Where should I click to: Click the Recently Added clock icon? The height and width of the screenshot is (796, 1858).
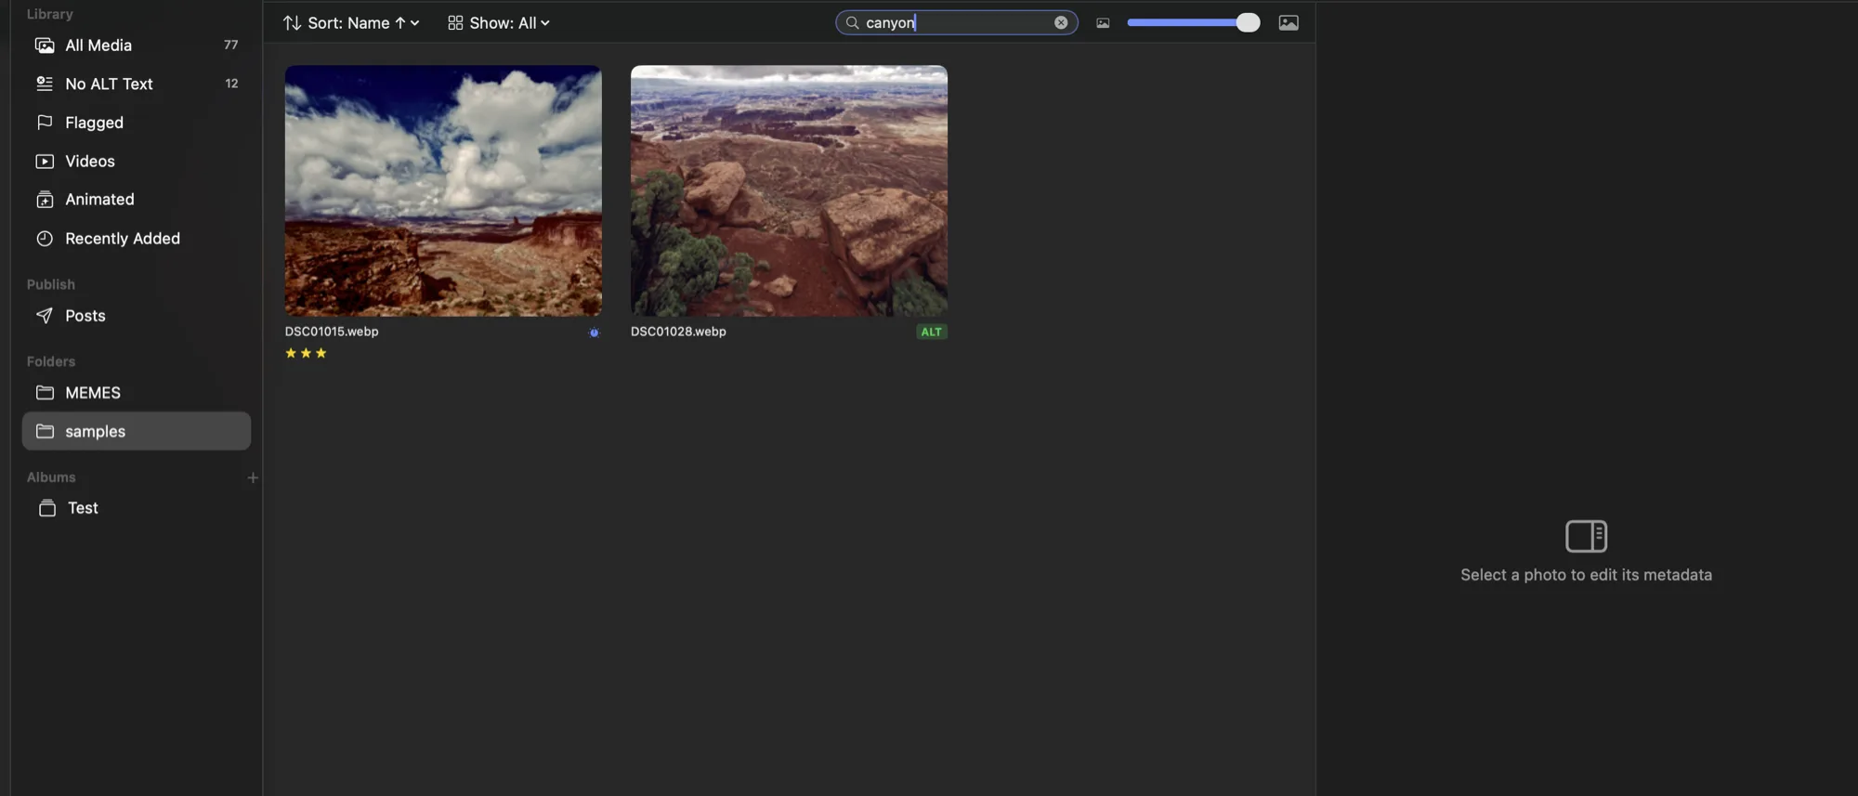[45, 239]
